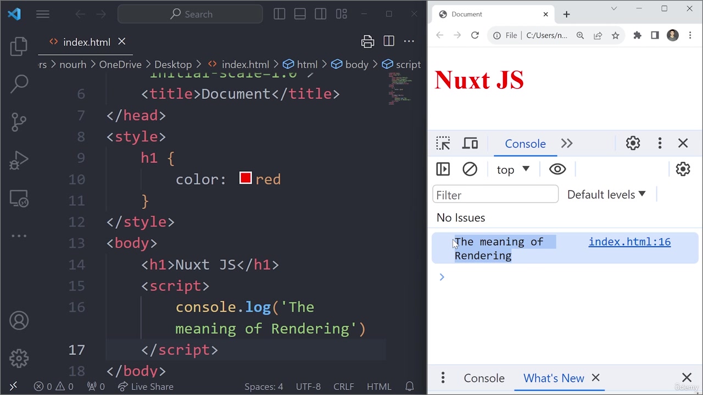This screenshot has height=395, width=703.
Task: Open the VS Code notifications bell
Action: [x=409, y=387]
